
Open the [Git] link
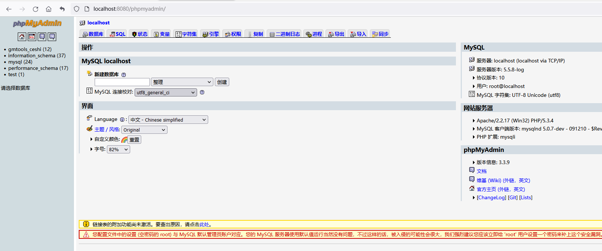point(513,198)
